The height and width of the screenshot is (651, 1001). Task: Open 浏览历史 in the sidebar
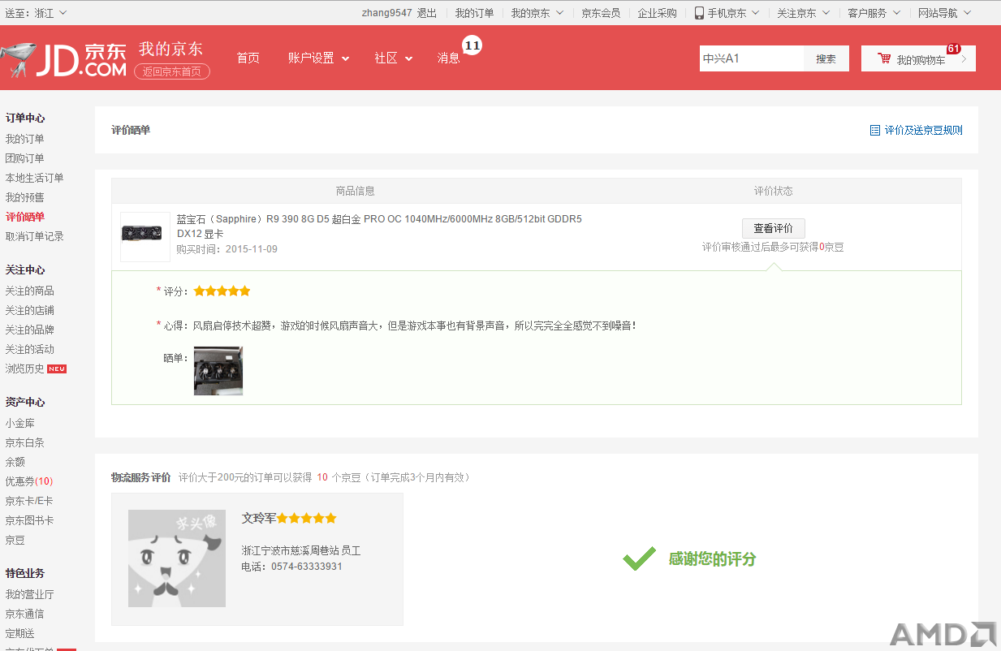tap(24, 369)
